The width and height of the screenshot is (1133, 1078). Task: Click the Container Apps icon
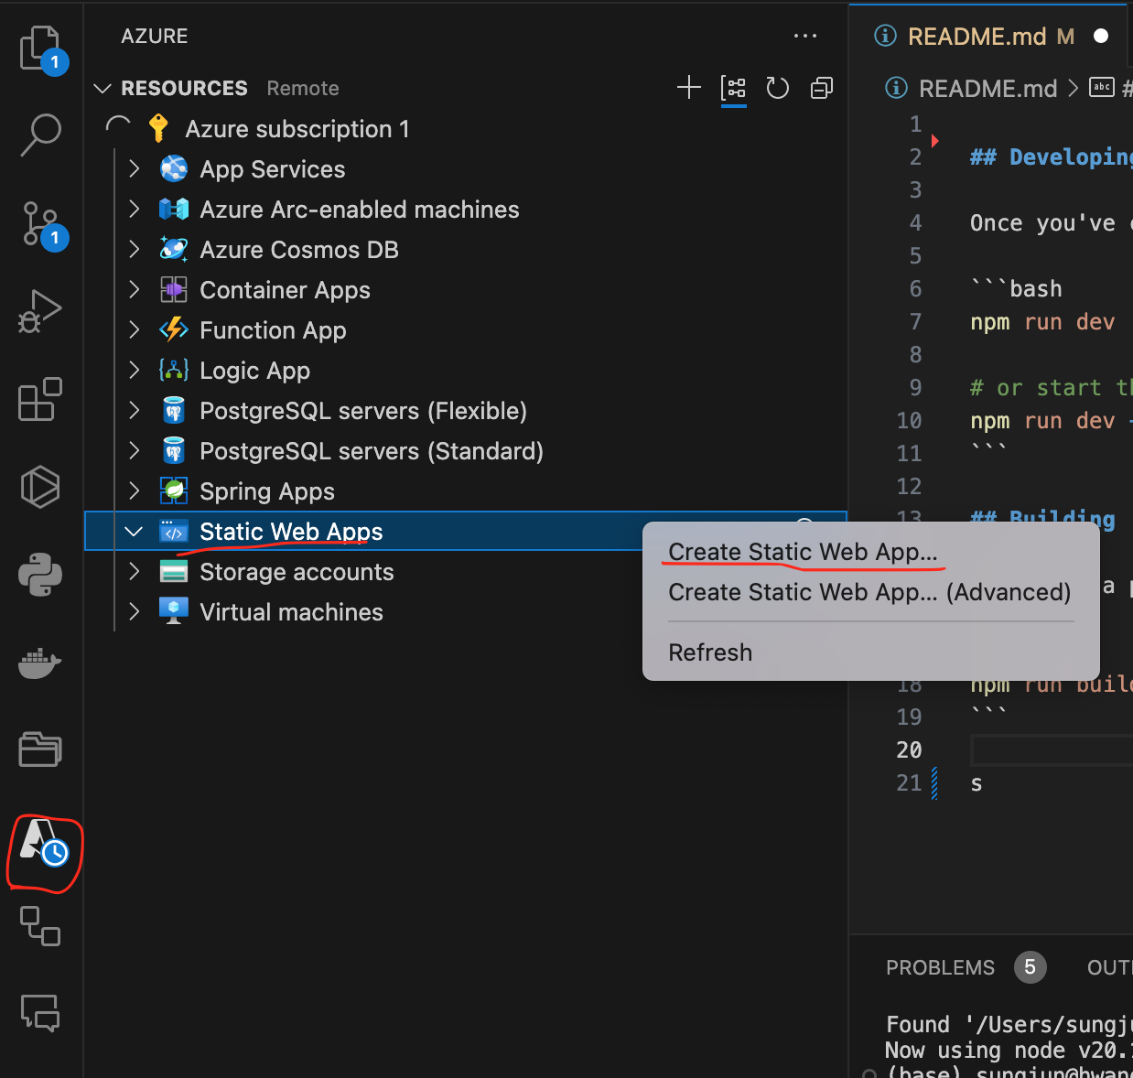(x=174, y=289)
